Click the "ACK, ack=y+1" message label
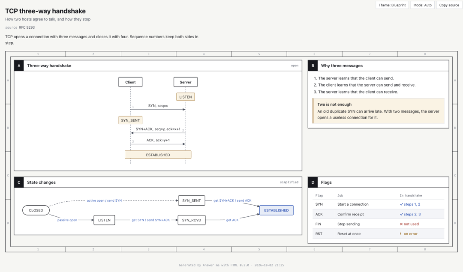Image resolution: width=463 pixels, height=272 pixels. (x=158, y=140)
